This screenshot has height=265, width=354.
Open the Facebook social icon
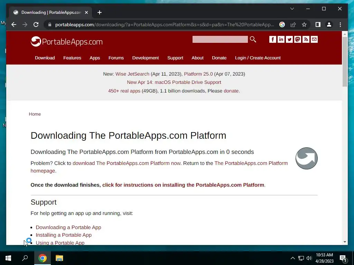(272, 39)
